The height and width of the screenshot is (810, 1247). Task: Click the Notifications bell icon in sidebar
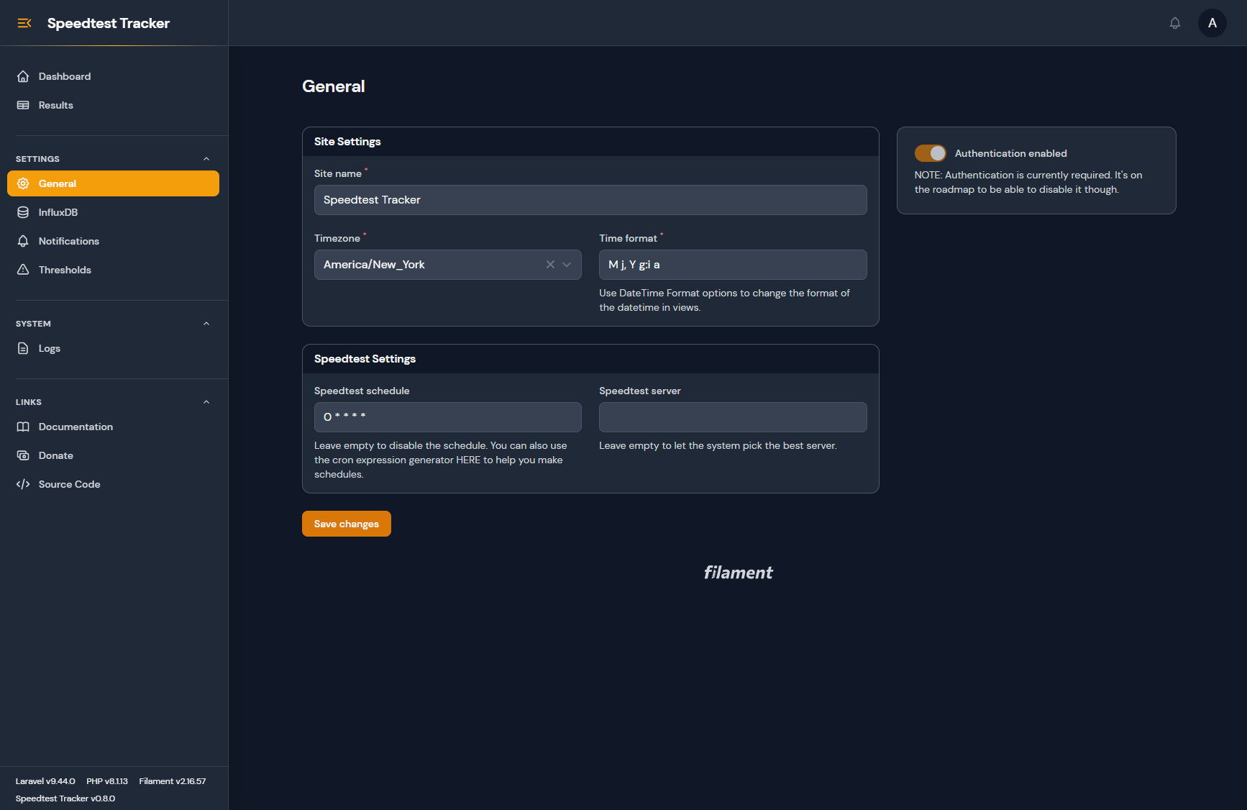[x=23, y=241]
